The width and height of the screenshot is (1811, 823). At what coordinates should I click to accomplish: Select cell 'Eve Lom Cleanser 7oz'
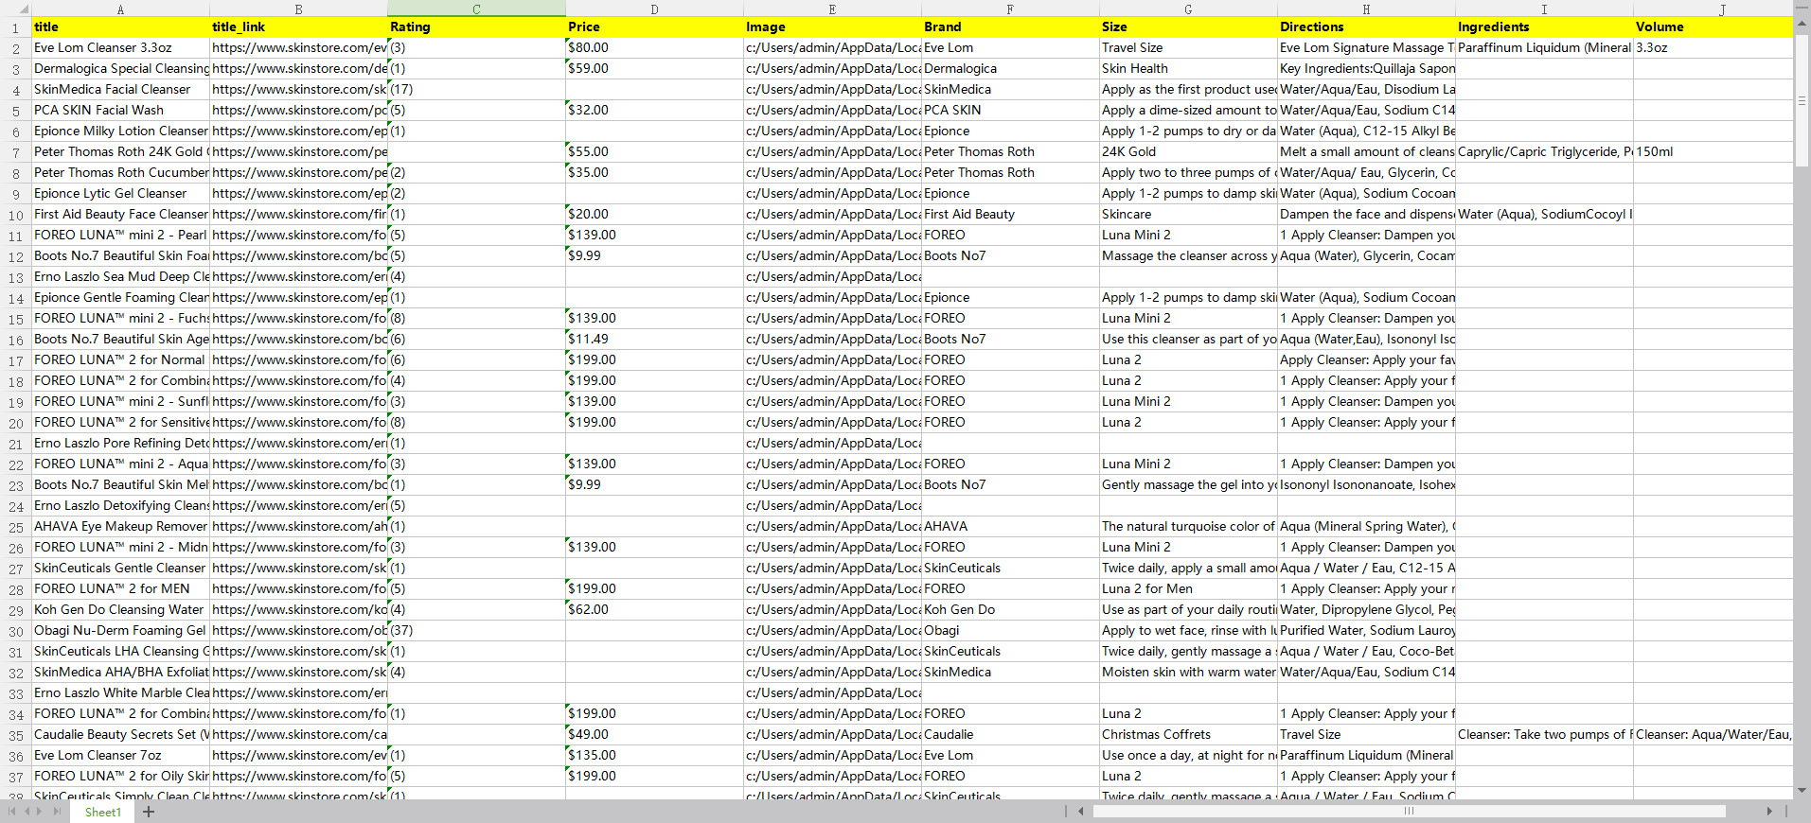point(120,755)
